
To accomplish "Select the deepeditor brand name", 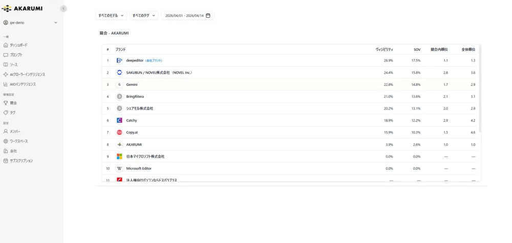I will coord(135,60).
